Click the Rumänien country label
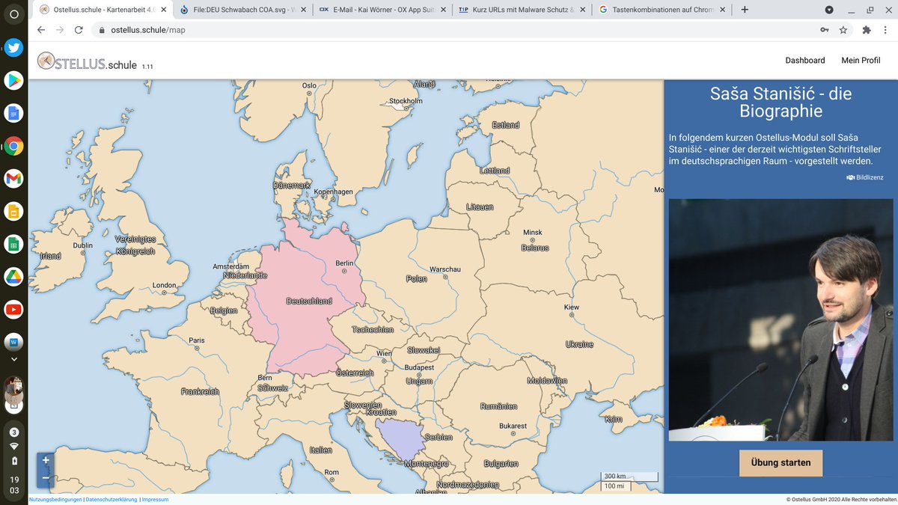Screen dimensions: 898x505 (x=498, y=407)
